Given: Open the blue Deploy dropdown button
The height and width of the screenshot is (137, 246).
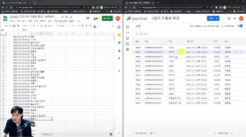Looking at the screenshot, I should (213, 18).
